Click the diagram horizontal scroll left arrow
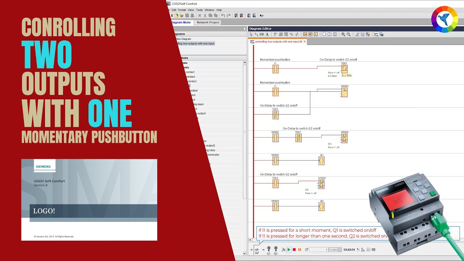Image resolution: width=464 pixels, height=261 pixels. click(x=250, y=240)
